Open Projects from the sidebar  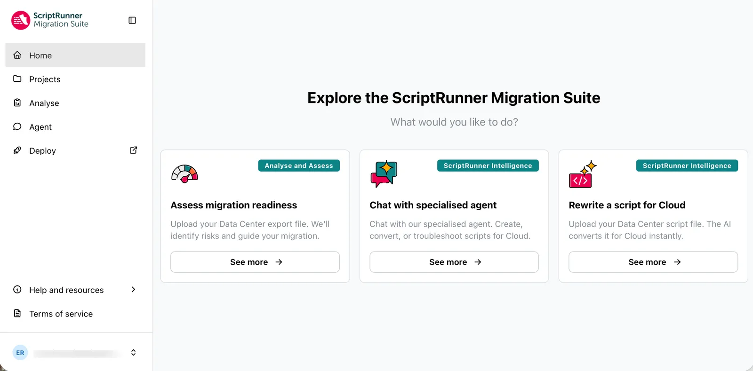75,79
